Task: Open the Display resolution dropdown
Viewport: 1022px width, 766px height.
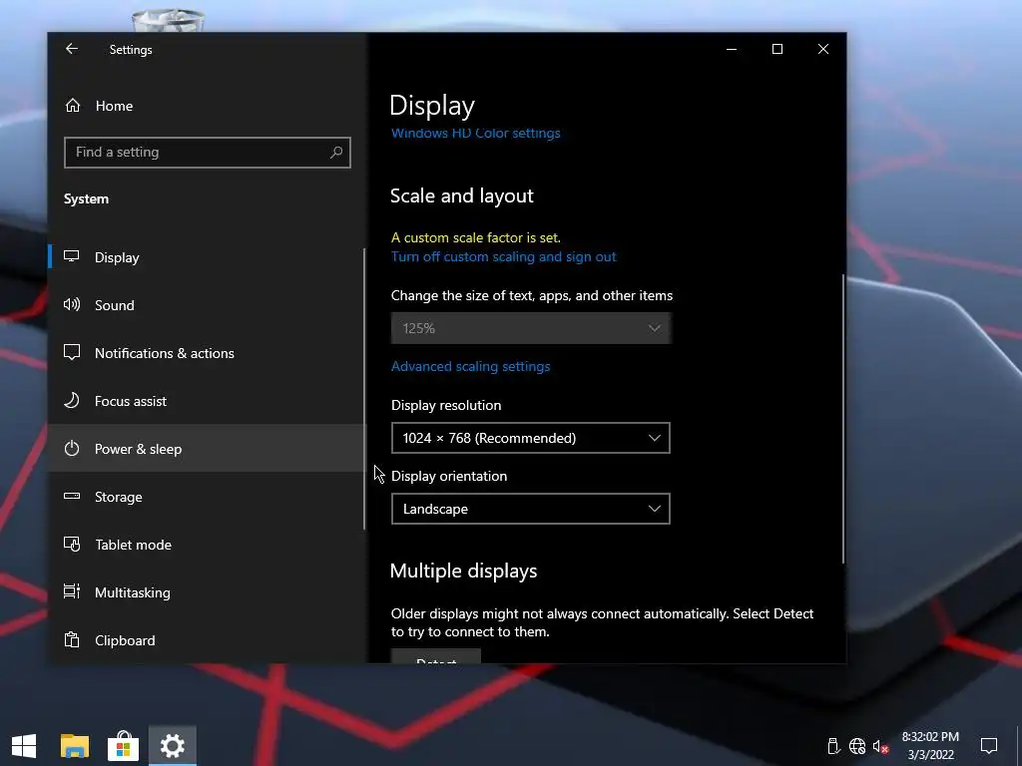Action: pyautogui.click(x=531, y=438)
